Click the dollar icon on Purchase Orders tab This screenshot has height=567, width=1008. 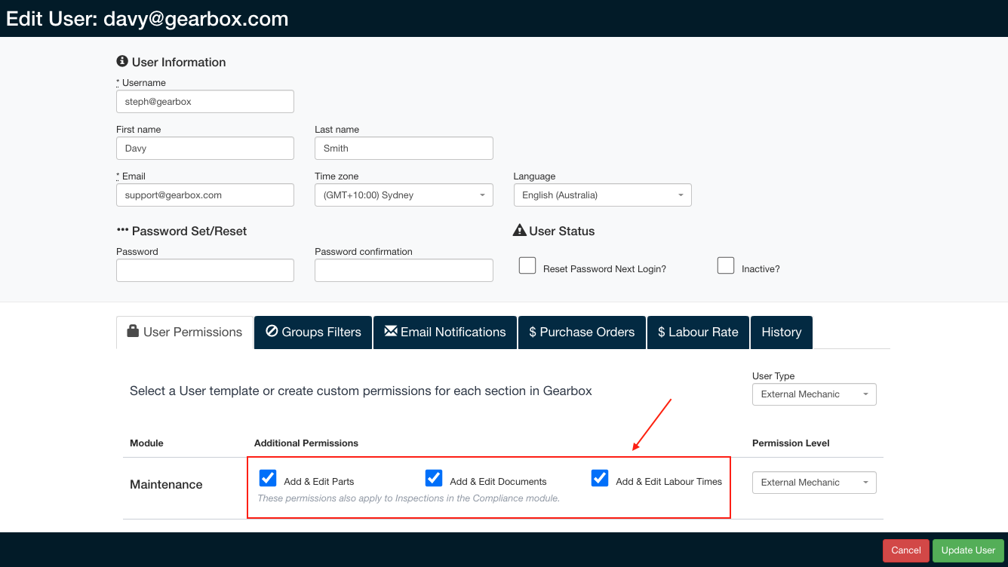(x=531, y=332)
